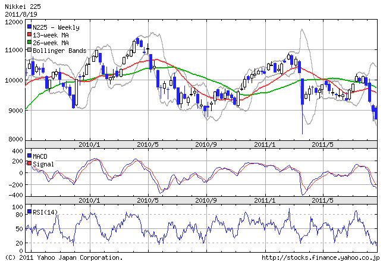Click the grey Bollinger Bands legend swatch

click(29, 51)
